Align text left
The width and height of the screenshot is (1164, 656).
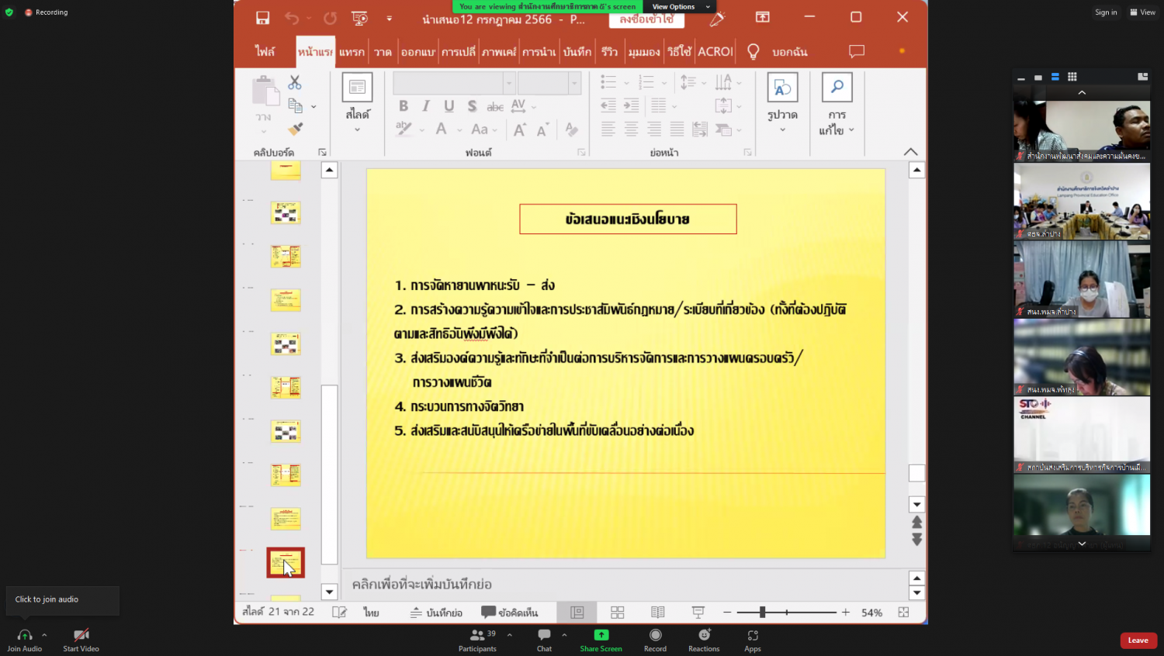pyautogui.click(x=608, y=129)
